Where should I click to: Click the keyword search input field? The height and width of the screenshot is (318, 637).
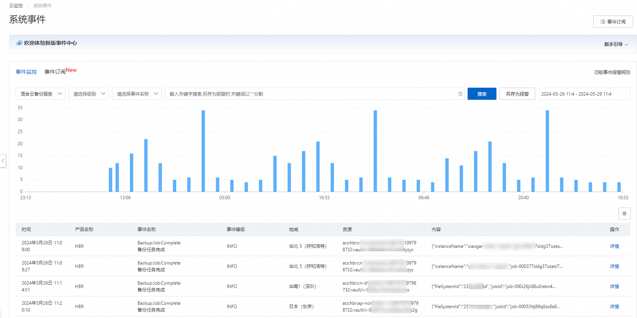click(x=315, y=94)
